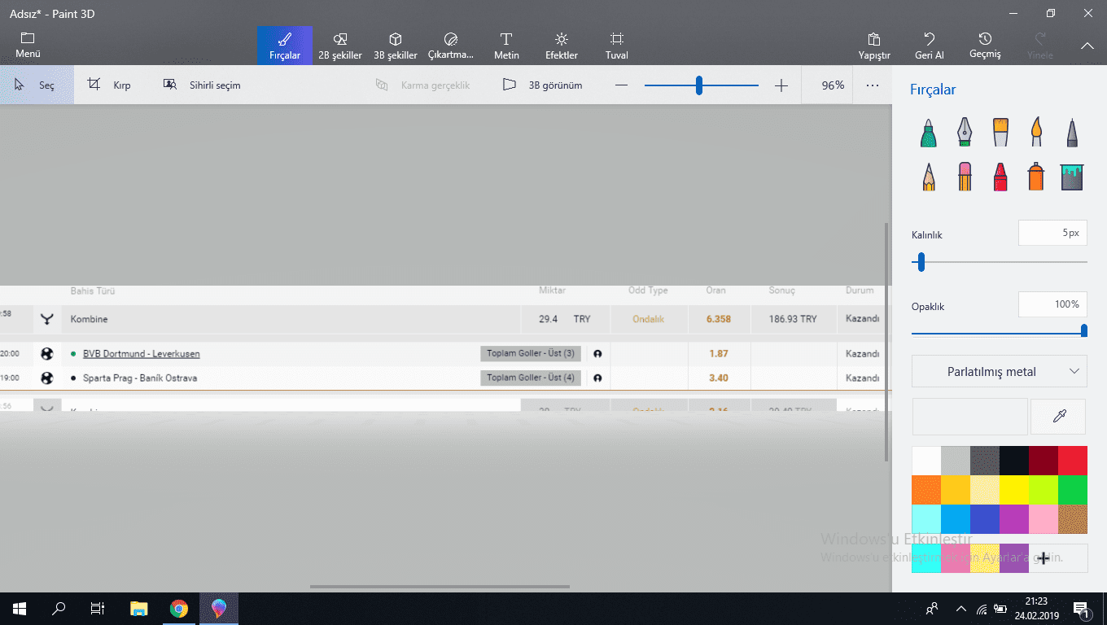This screenshot has height=625, width=1107.
Task: Click the 186.93 TRY result value
Action: coord(793,319)
